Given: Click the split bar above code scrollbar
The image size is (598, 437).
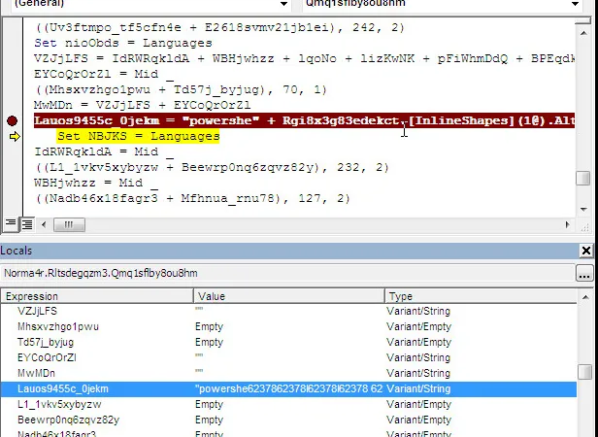Looking at the screenshot, I should (583, 21).
